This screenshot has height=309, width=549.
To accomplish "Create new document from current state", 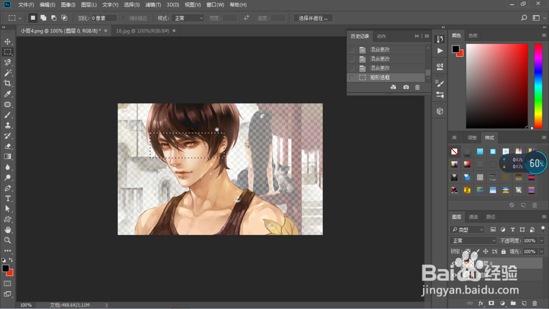I will click(x=393, y=87).
